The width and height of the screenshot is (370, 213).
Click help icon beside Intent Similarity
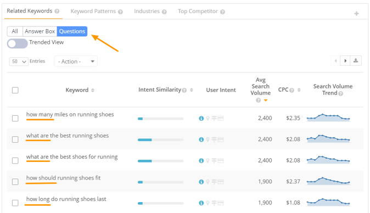click(x=184, y=90)
